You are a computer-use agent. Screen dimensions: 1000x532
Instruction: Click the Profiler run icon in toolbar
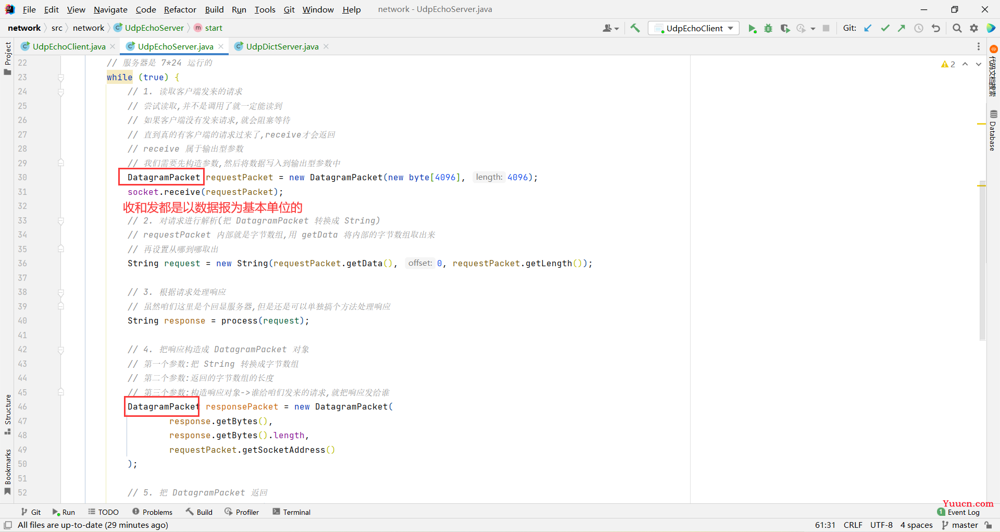coord(801,28)
